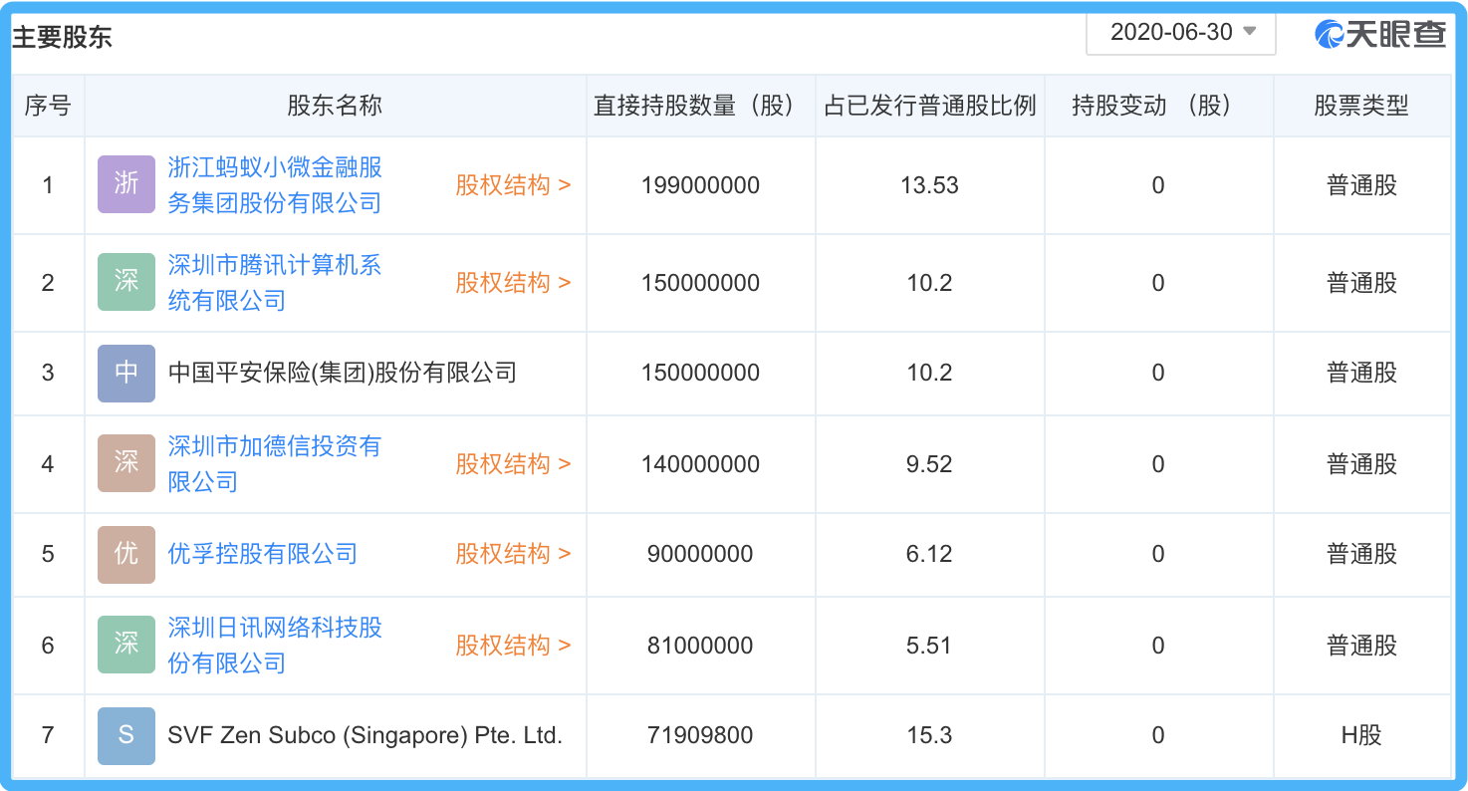This screenshot has height=791, width=1468.
Task: Click the 股东名称 column header
Action: pyautogui.click(x=334, y=106)
